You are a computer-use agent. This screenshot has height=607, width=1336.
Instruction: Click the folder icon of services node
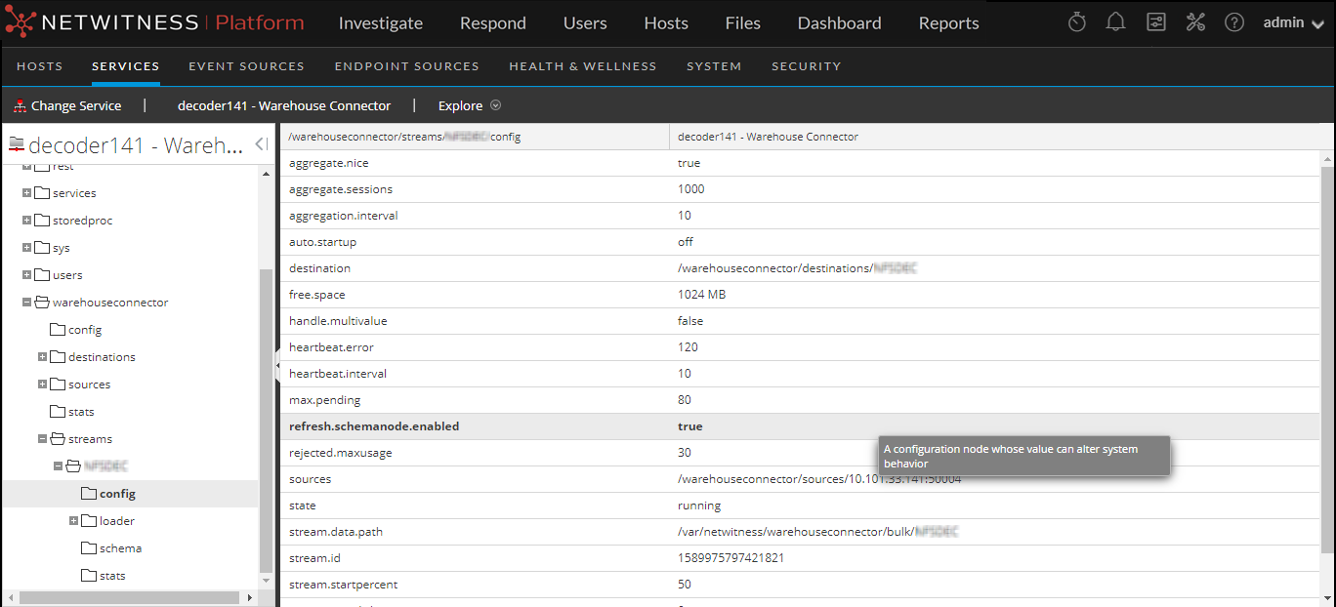(x=42, y=193)
